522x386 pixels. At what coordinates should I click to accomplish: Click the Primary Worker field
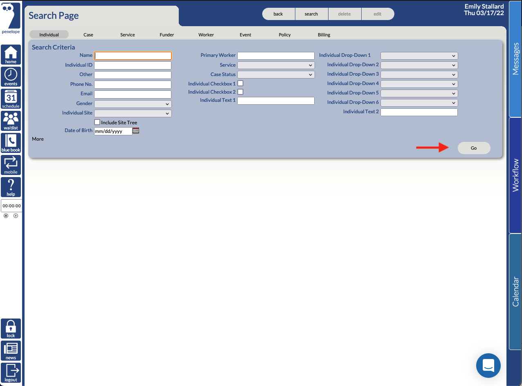pyautogui.click(x=276, y=56)
